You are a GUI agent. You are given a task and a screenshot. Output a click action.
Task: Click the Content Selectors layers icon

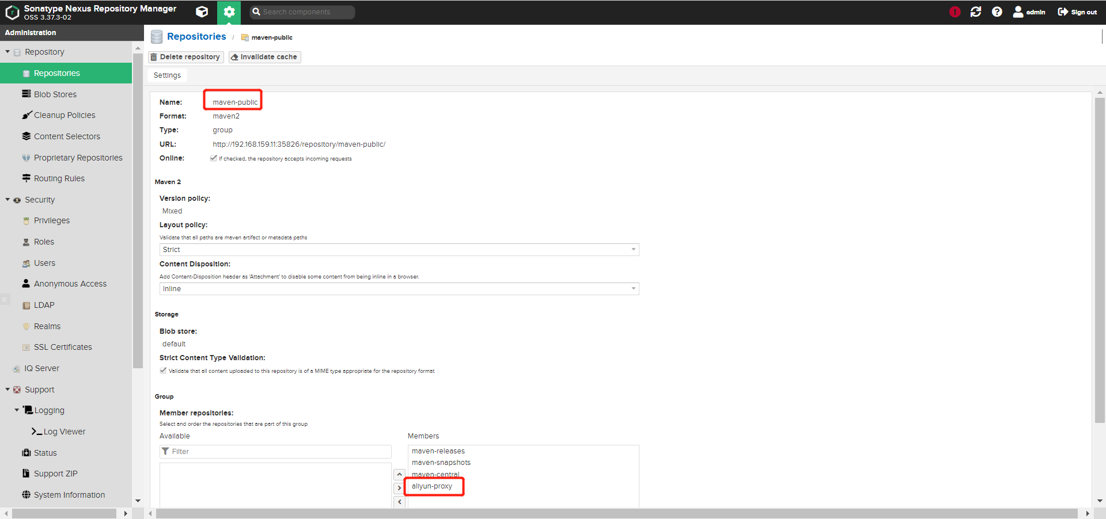pyautogui.click(x=26, y=136)
